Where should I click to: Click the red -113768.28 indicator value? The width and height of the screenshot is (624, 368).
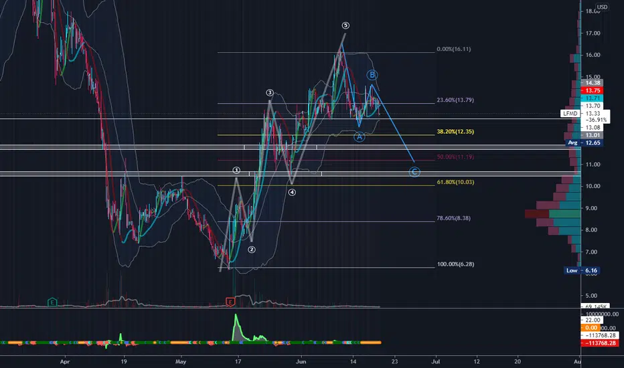click(x=600, y=343)
